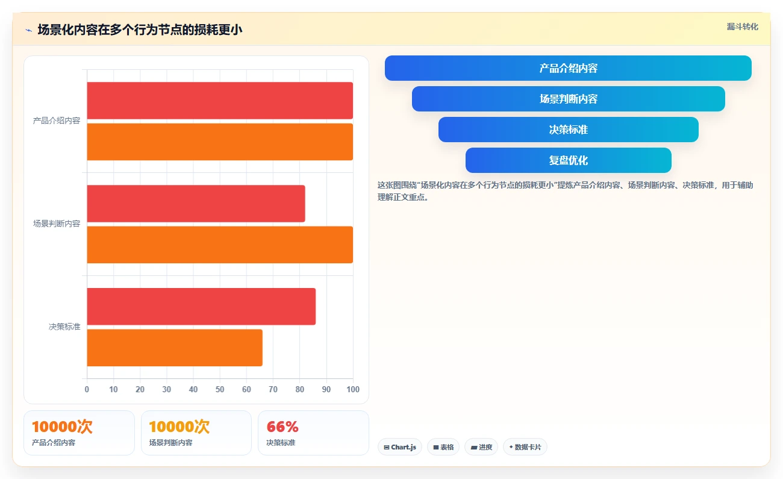Click the description paragraph under the funnel
Screen dimensions: 783x479
click(565, 191)
